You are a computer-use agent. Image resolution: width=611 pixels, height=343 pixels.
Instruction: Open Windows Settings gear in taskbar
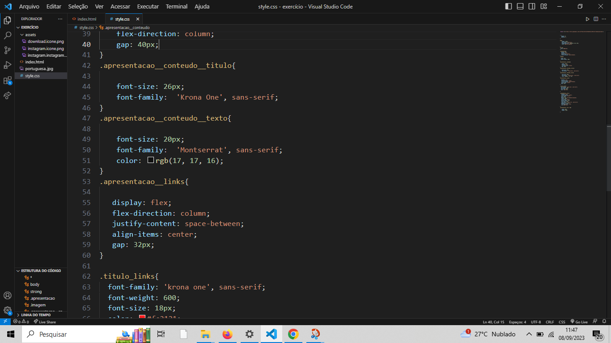point(250,334)
